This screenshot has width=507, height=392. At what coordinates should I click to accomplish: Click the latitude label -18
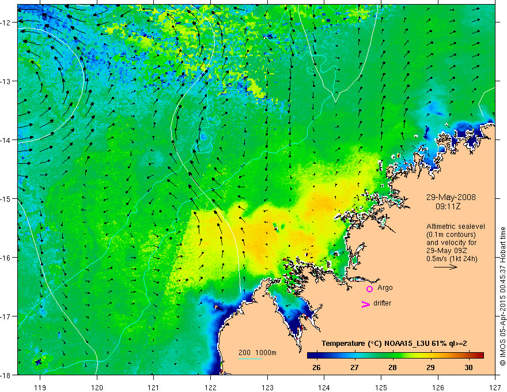(x=6, y=375)
